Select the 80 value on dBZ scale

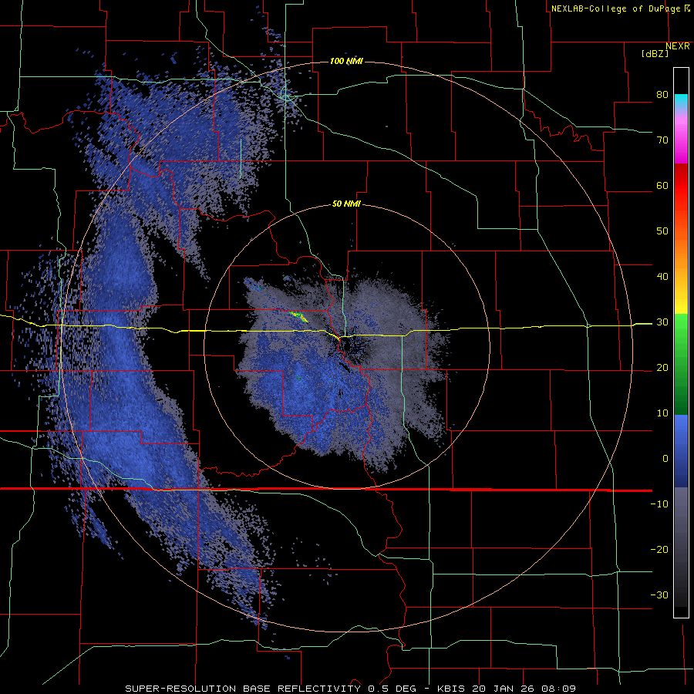click(662, 94)
